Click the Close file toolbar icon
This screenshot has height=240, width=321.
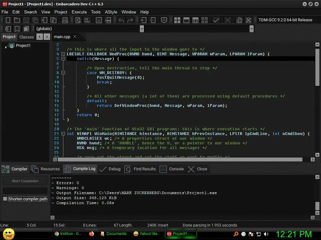tap(44, 20)
